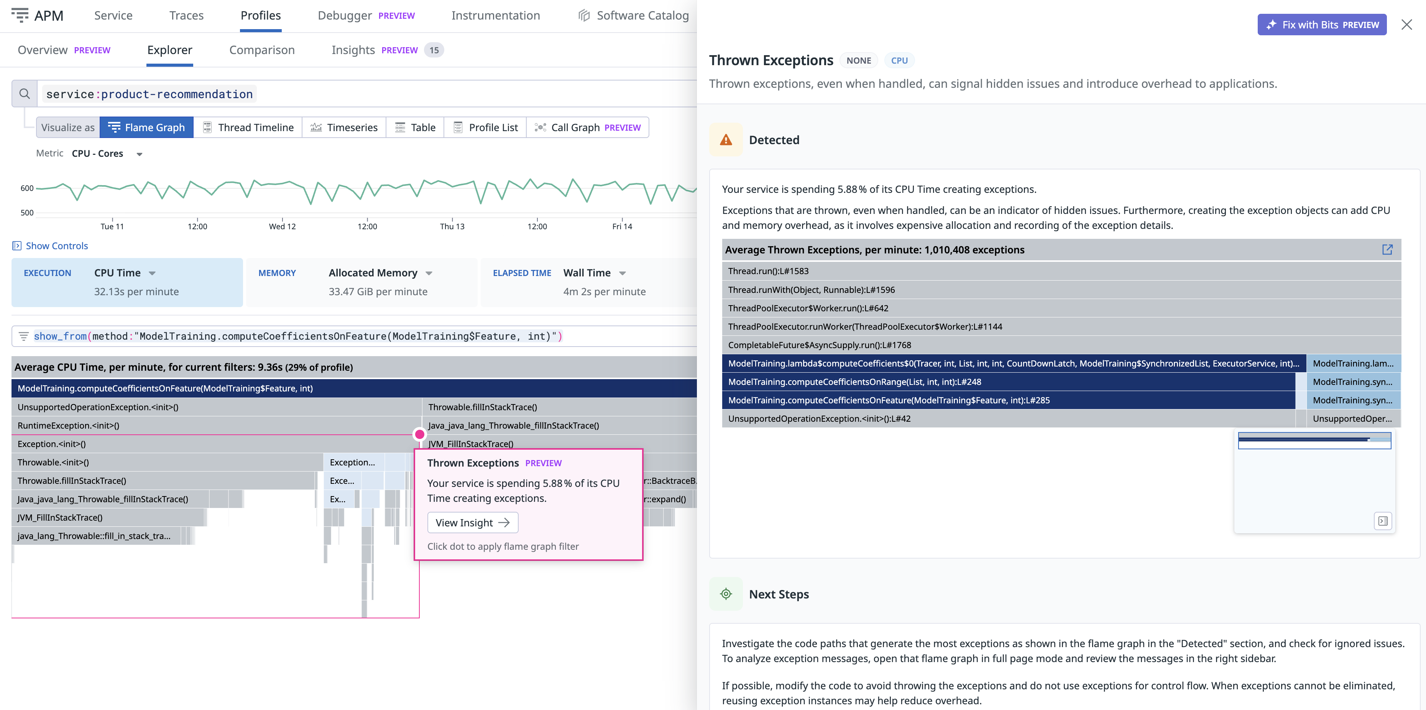Click the flame graph filter icon
This screenshot has width=1426, height=710.
point(24,336)
